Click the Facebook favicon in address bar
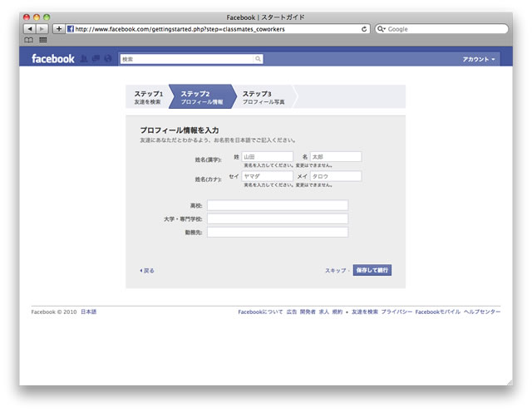Screen dimensions: 532x412 click(x=71, y=29)
